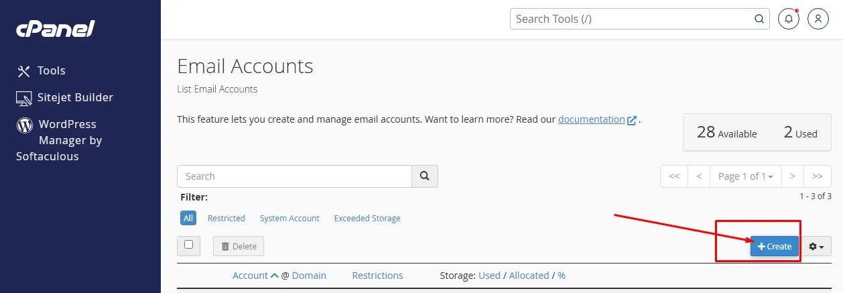843x293 pixels.
Task: Go to next page with > button
Action: [792, 176]
